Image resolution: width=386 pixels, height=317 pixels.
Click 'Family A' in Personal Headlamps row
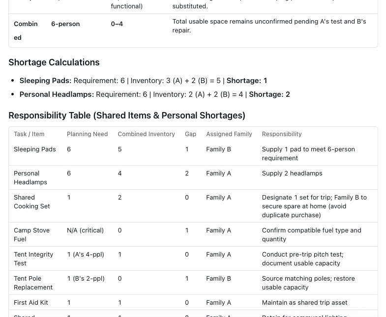(x=218, y=173)
